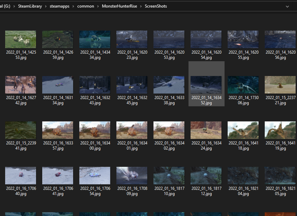Screen dimensions: 297x216
Task: Select thumbnail 2022_01_14_163338.jpg
Action: pos(169,85)
